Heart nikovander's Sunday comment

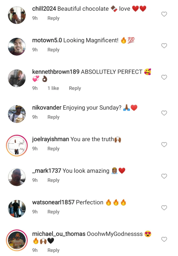click(x=164, y=113)
